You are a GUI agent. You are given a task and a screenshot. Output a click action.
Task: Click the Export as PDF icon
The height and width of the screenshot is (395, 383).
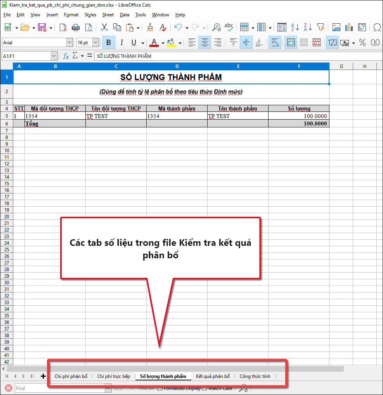point(63,27)
